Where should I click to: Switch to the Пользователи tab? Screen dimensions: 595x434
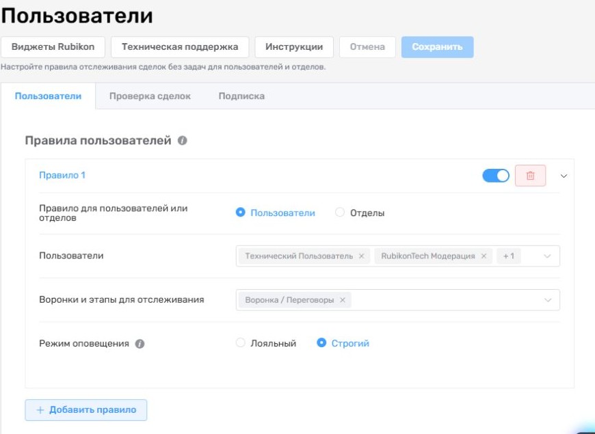48,96
